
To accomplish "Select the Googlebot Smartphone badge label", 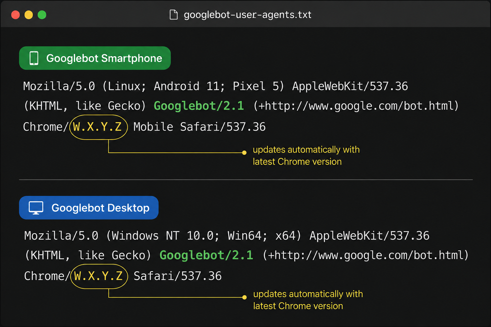I will (104, 58).
